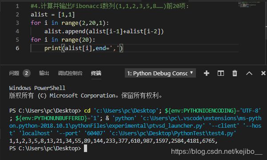Click 'range(2,20,1)' in the for loop
267x160 pixels.
point(83,23)
